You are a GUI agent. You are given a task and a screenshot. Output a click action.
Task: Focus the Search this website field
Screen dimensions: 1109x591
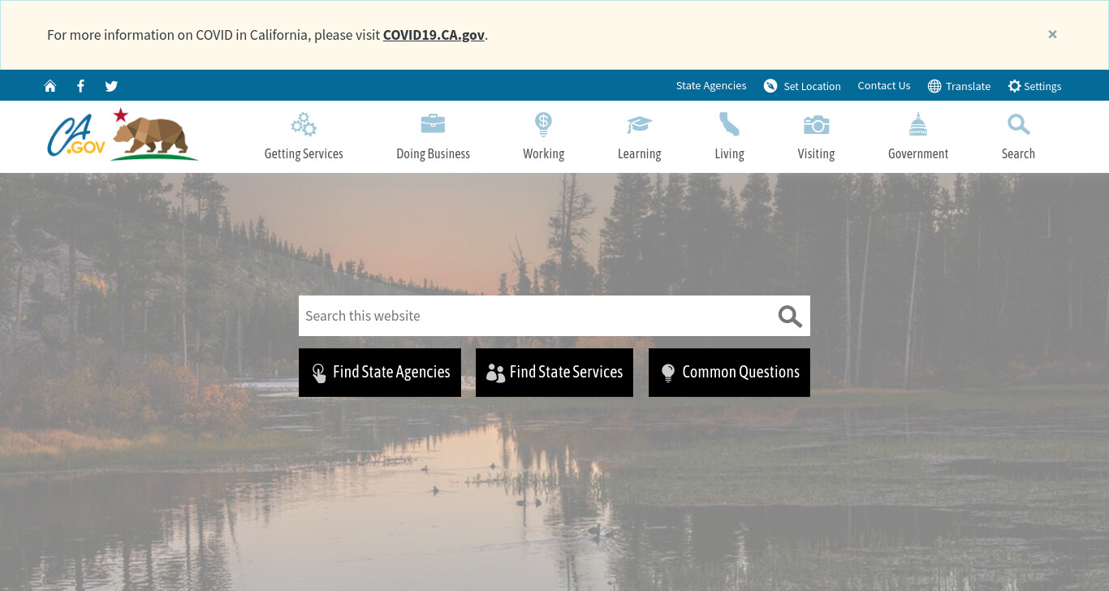[x=536, y=316]
